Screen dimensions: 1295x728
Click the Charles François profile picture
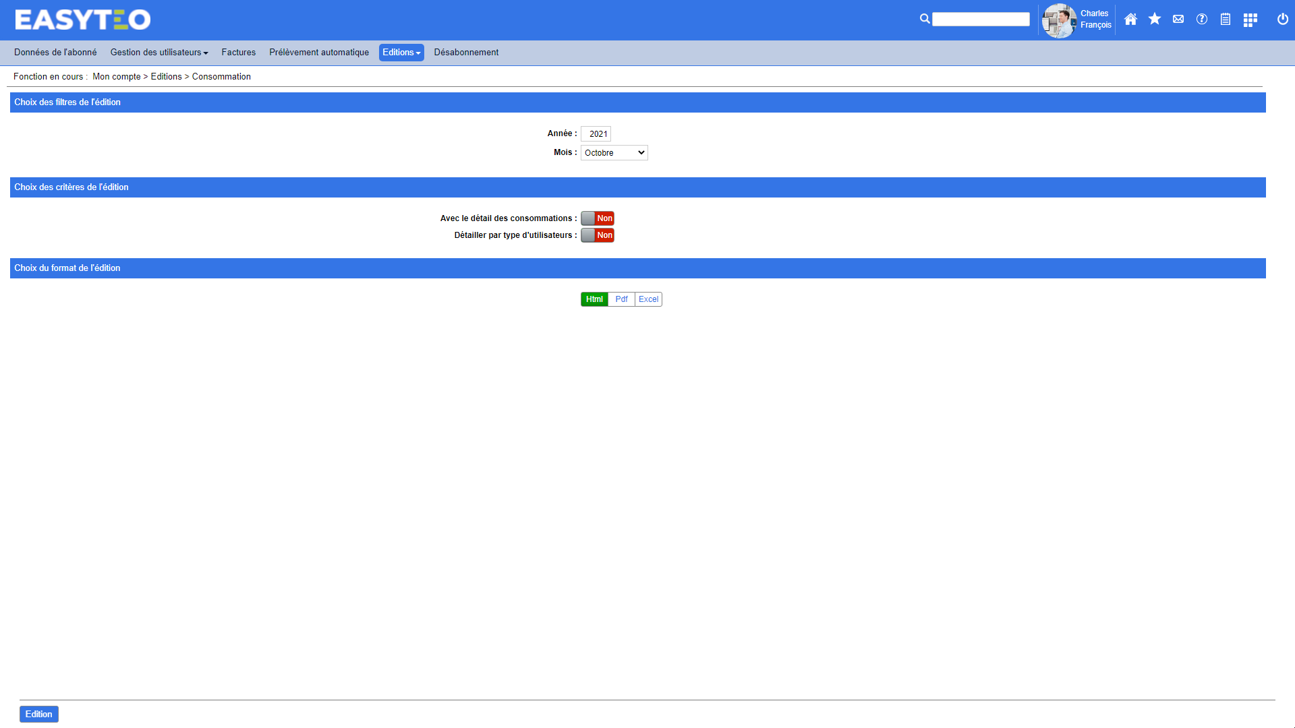point(1059,20)
